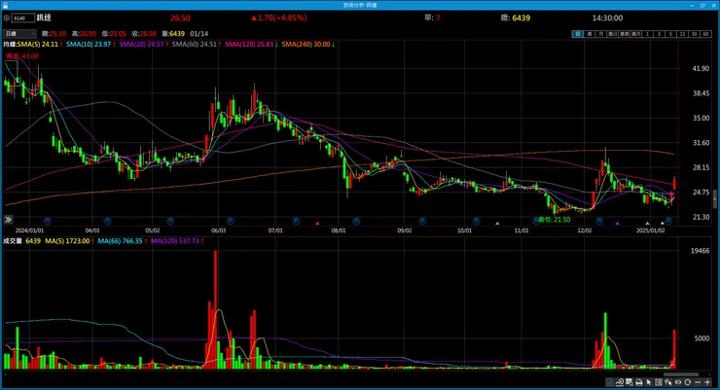Click the ▲1.70(+6.85%) price change value
720x390 pixels.
point(278,18)
